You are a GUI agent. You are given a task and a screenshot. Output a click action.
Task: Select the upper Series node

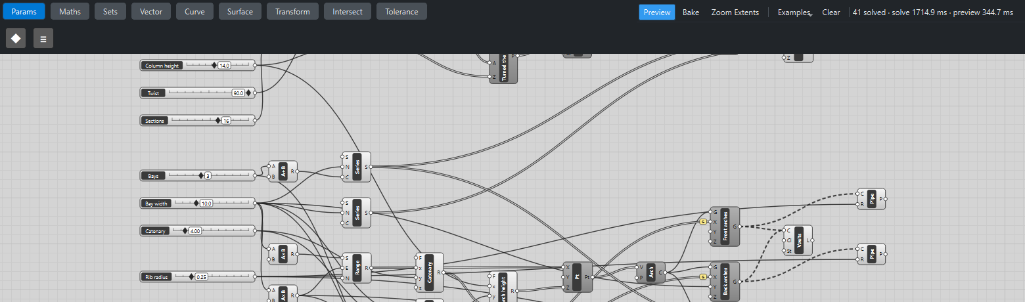point(357,167)
